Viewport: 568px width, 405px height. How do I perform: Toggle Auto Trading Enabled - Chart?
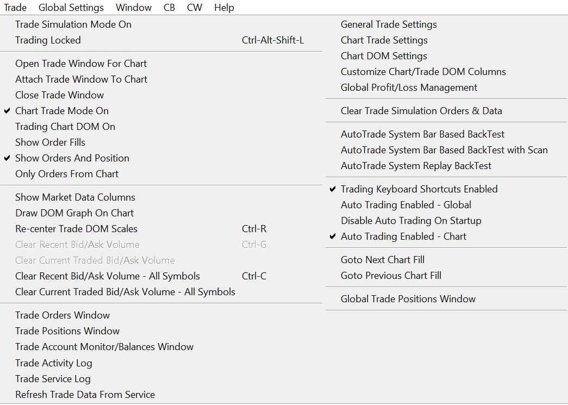coord(403,236)
